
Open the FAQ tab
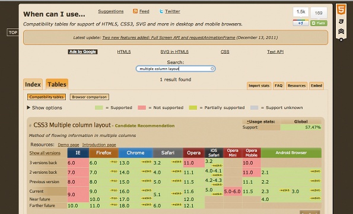pyautogui.click(x=278, y=86)
